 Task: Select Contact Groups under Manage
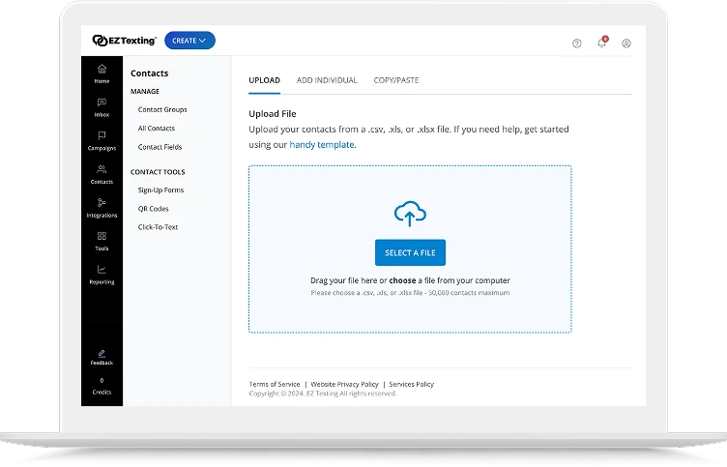(x=162, y=109)
